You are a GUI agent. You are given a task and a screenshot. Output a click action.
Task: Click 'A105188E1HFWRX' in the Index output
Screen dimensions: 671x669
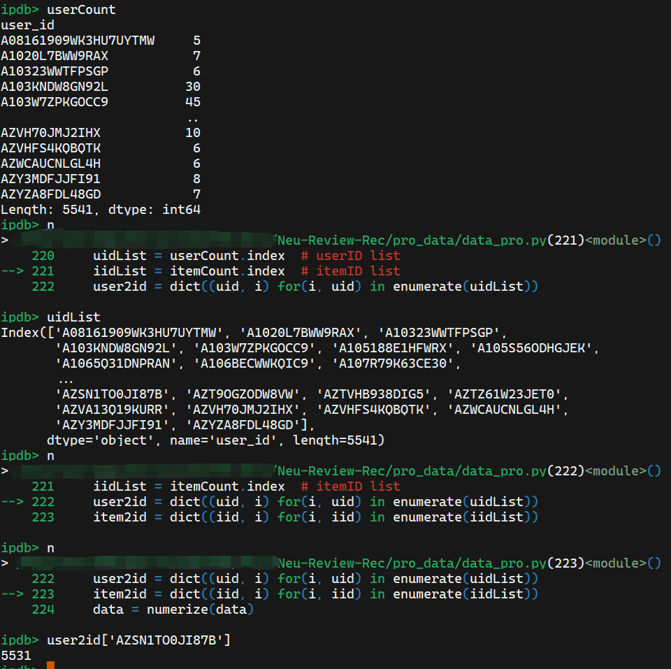[393, 348]
